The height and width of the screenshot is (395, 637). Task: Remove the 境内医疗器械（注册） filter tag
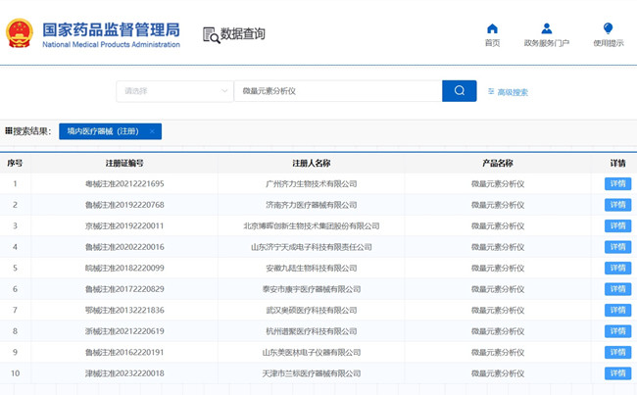coord(152,131)
